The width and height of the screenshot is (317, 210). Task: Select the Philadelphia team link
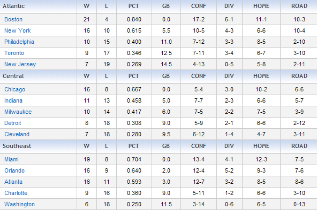(x=19, y=42)
